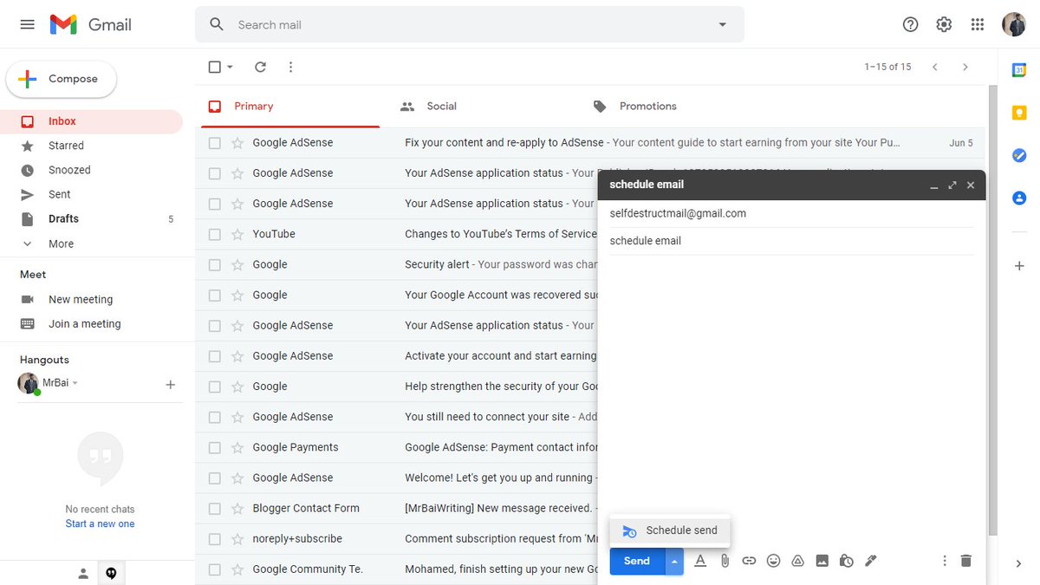
Task: Click New meeting link
Action: pyautogui.click(x=81, y=299)
